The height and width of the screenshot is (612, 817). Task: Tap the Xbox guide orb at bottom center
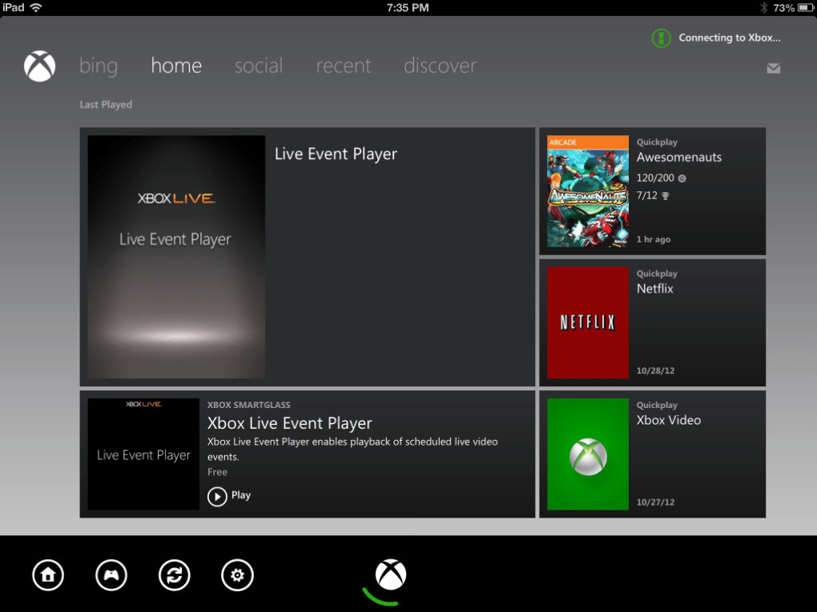pos(390,574)
